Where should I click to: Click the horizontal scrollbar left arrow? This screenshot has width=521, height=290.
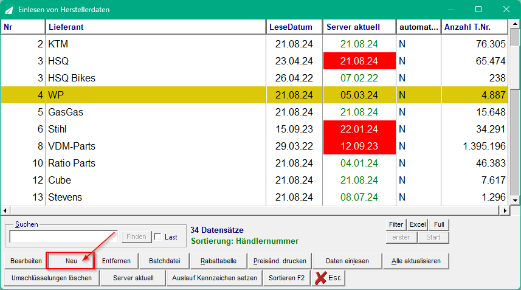click(5, 210)
